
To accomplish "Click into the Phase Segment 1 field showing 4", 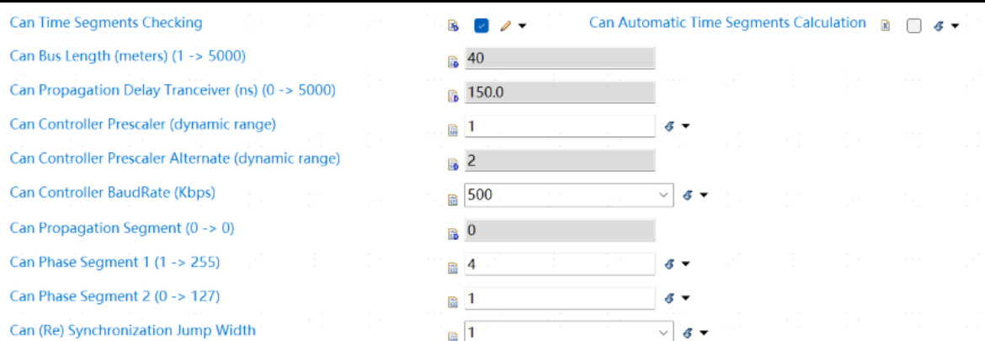I will [x=560, y=264].
